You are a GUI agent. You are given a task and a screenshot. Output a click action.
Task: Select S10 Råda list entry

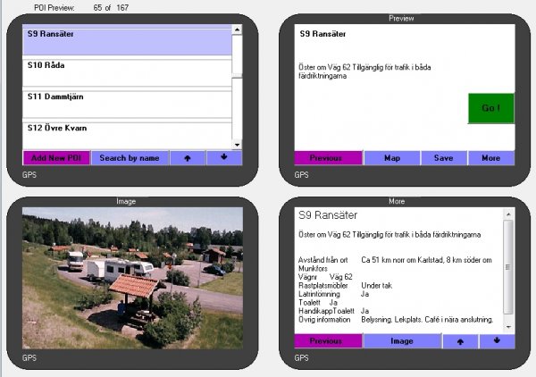point(126,71)
